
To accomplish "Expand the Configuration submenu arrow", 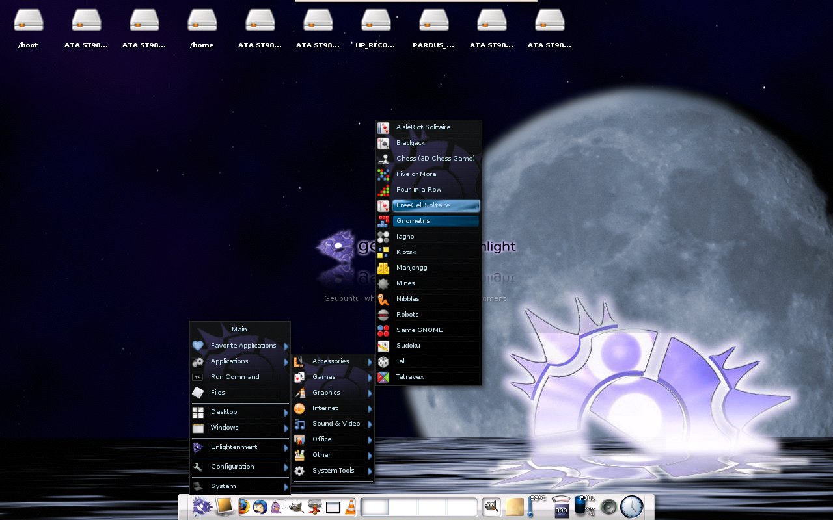I will pyautogui.click(x=286, y=467).
